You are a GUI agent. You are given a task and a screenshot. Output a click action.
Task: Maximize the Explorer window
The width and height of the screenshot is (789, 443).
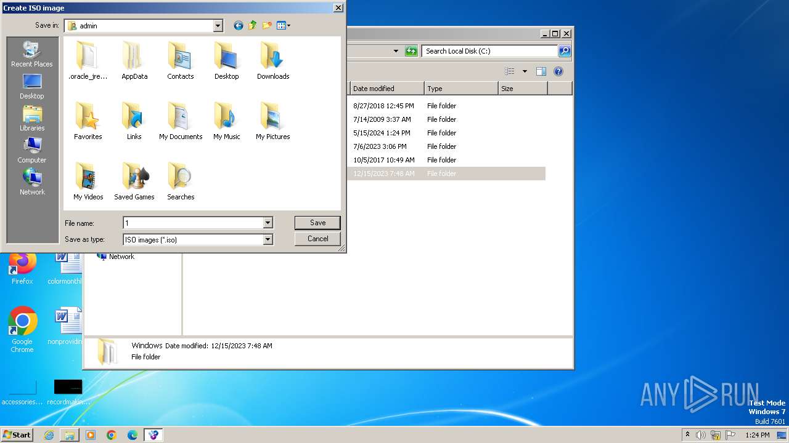(x=555, y=34)
